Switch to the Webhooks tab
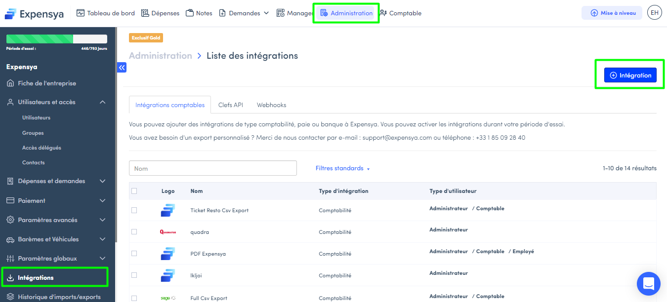The width and height of the screenshot is (667, 302). pos(271,105)
